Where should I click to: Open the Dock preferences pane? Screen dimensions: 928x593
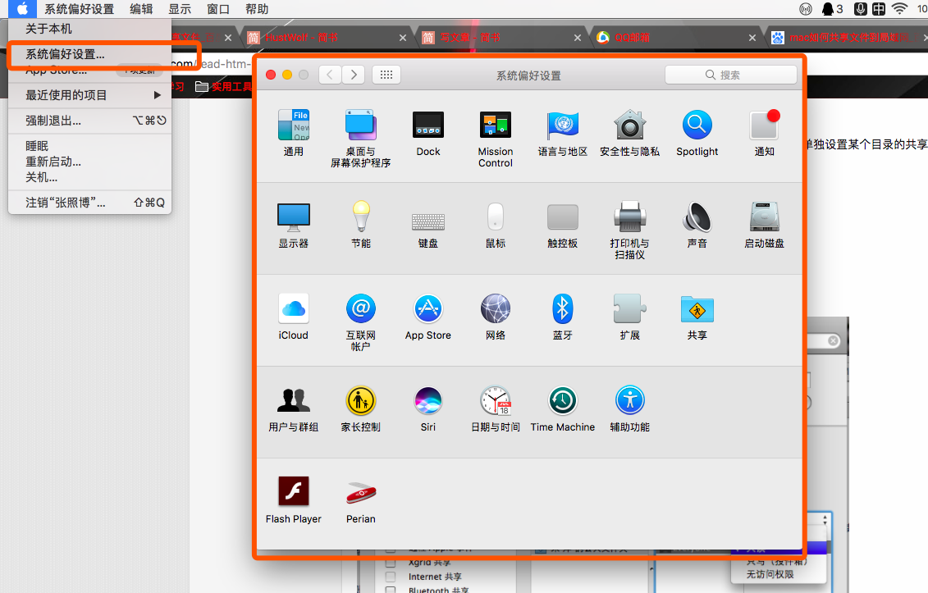coord(428,133)
